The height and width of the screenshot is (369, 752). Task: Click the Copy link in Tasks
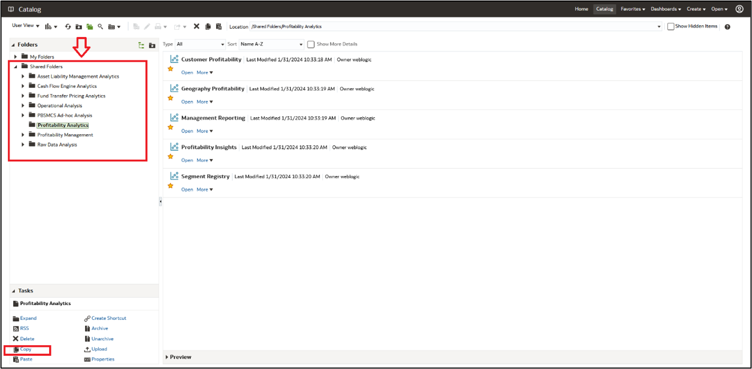click(26, 349)
